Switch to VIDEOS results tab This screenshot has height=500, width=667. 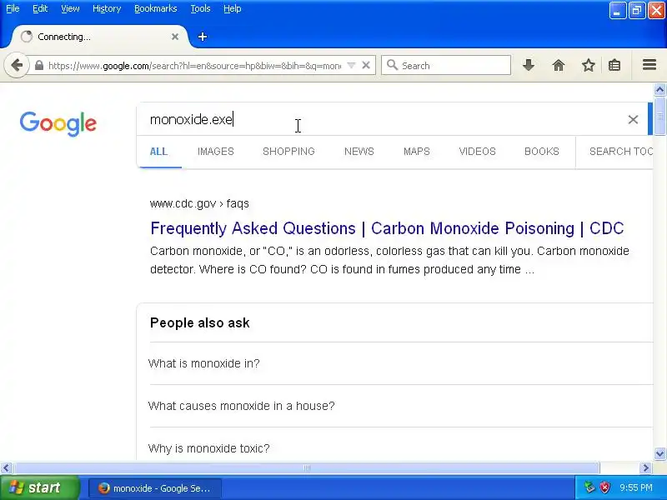477,152
